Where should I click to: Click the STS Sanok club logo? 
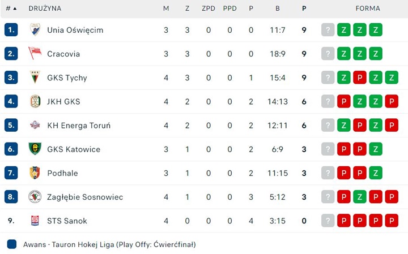point(35,221)
